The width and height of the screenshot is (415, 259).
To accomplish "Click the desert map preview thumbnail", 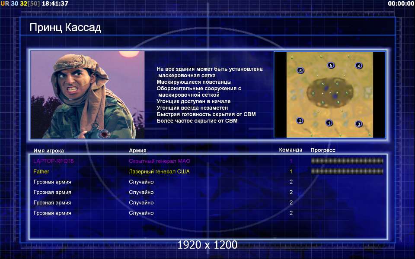I will (329, 95).
